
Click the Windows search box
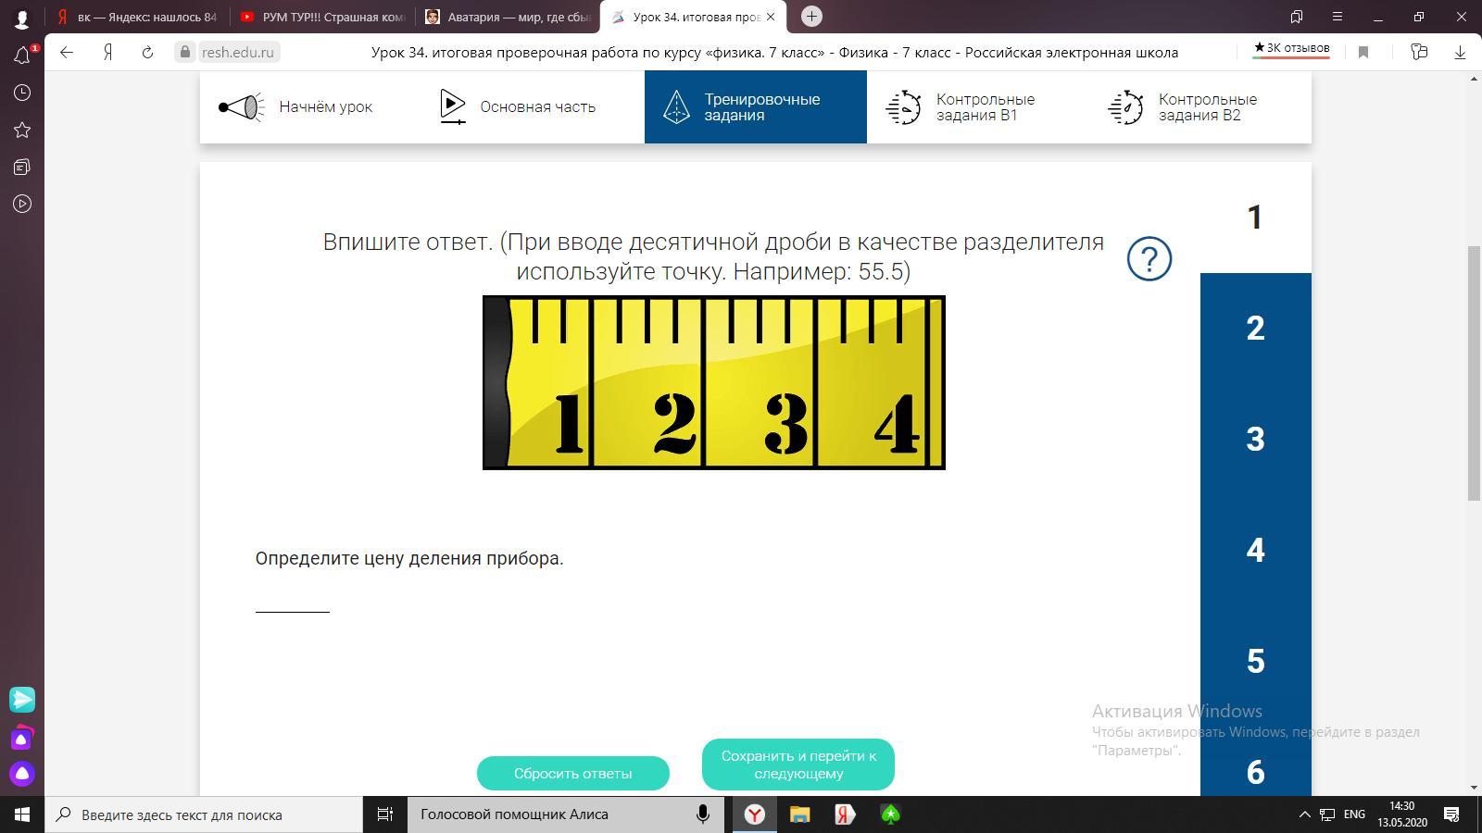(x=204, y=814)
